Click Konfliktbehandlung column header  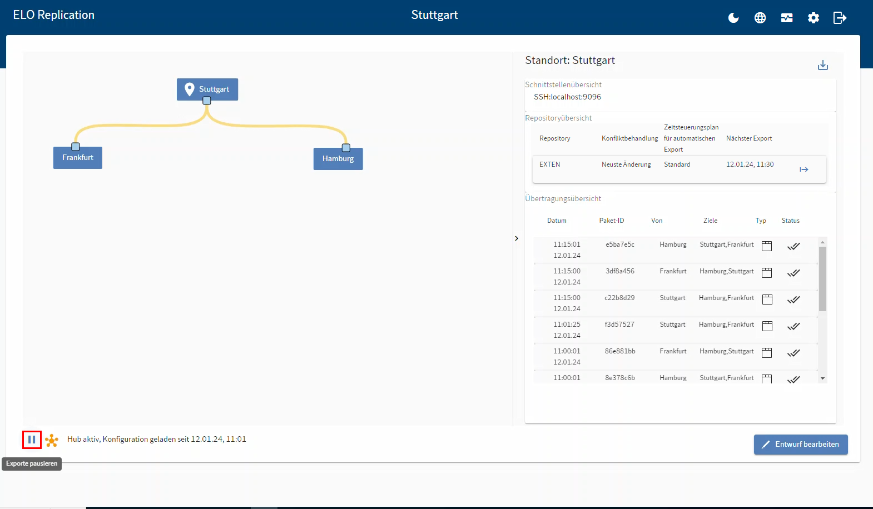(x=629, y=138)
